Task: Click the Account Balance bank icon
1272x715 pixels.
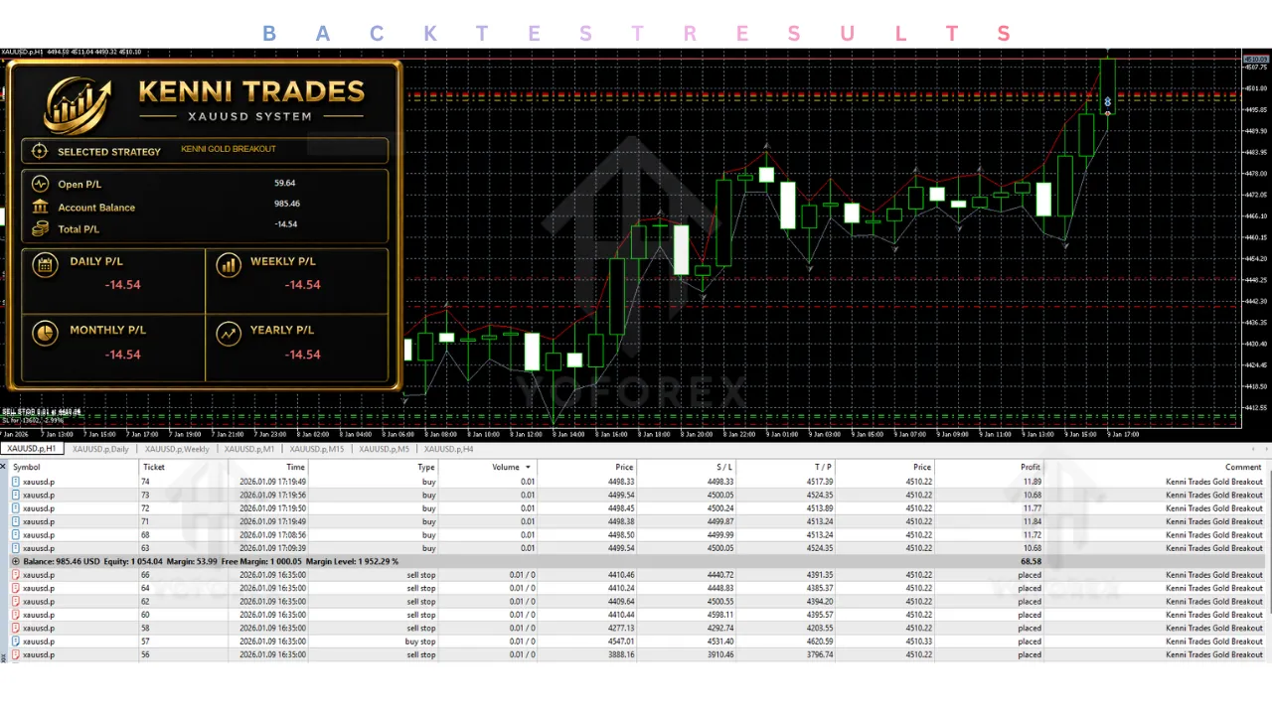Action: [40, 207]
